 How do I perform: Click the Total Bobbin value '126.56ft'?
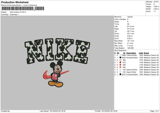point(130,48)
